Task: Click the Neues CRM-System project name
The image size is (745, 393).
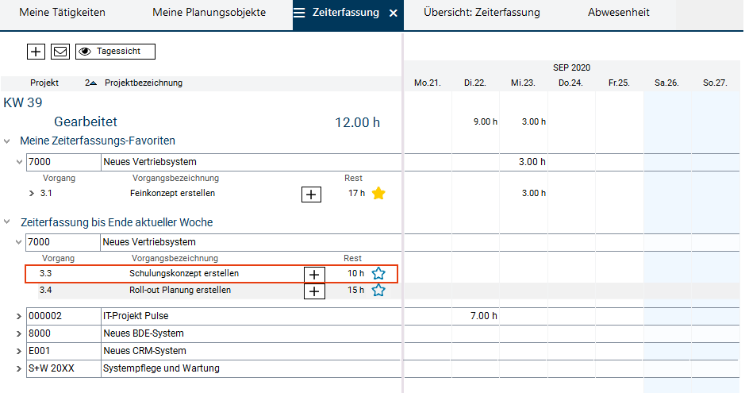Action: tap(144, 351)
